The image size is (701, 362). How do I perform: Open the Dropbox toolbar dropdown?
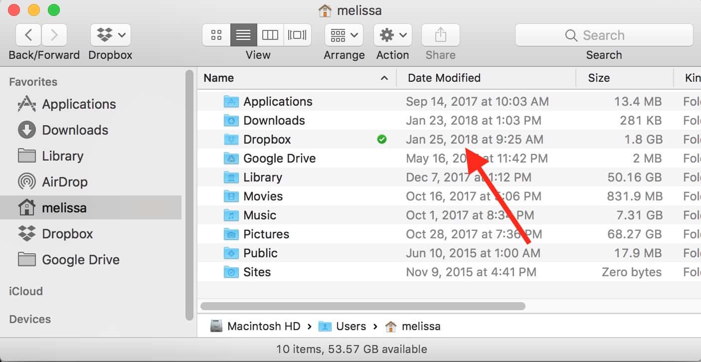tap(111, 35)
